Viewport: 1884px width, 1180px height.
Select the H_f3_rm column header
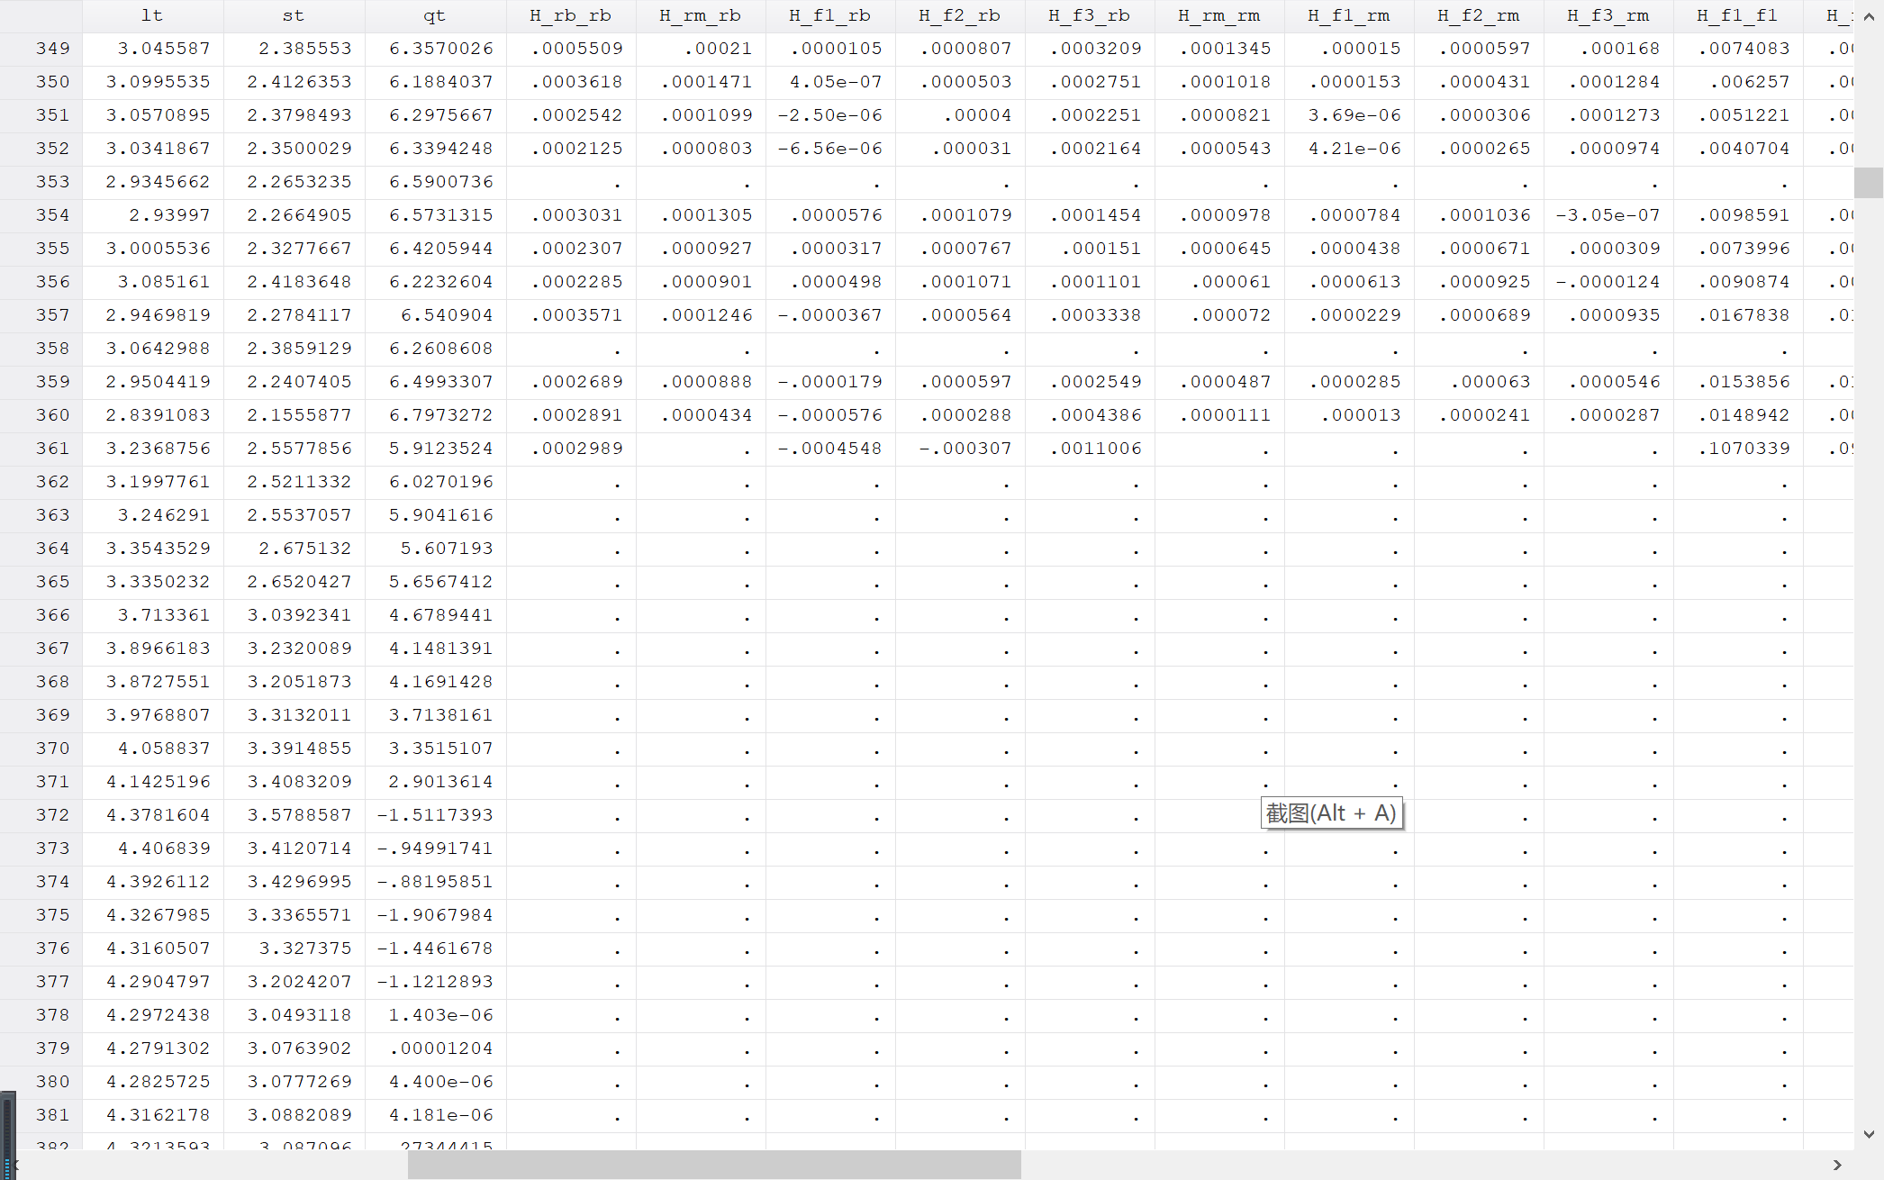click(1608, 15)
